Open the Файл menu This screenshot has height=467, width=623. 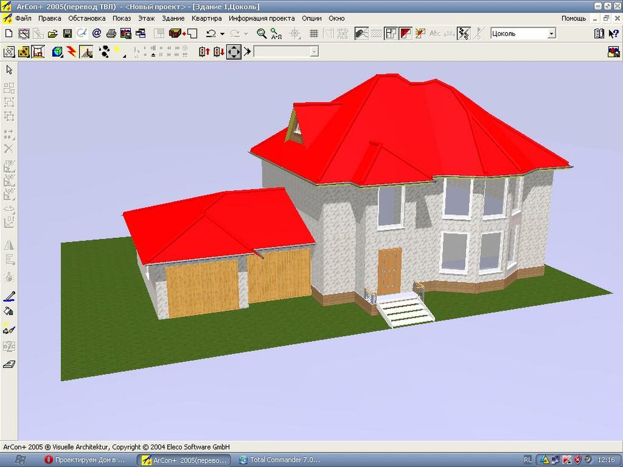click(24, 18)
